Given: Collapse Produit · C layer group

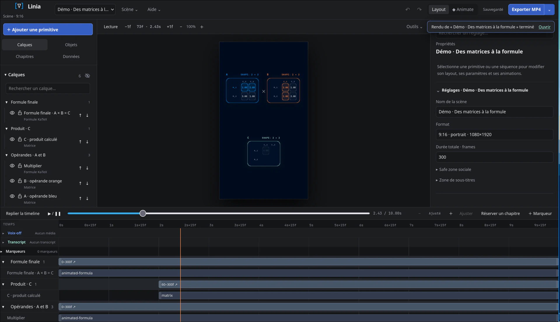Looking at the screenshot, I should point(6,129).
